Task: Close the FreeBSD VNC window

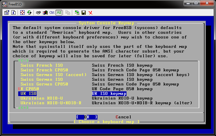Action: pyautogui.click(x=207, y=3)
